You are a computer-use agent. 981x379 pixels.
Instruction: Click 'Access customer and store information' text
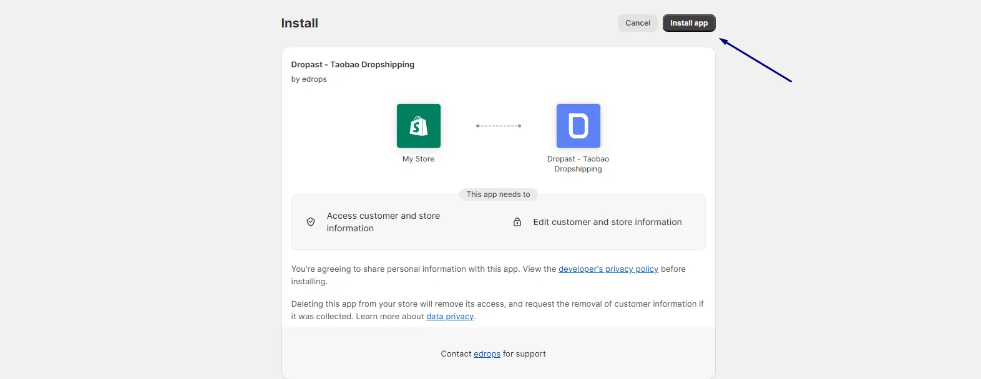(383, 222)
